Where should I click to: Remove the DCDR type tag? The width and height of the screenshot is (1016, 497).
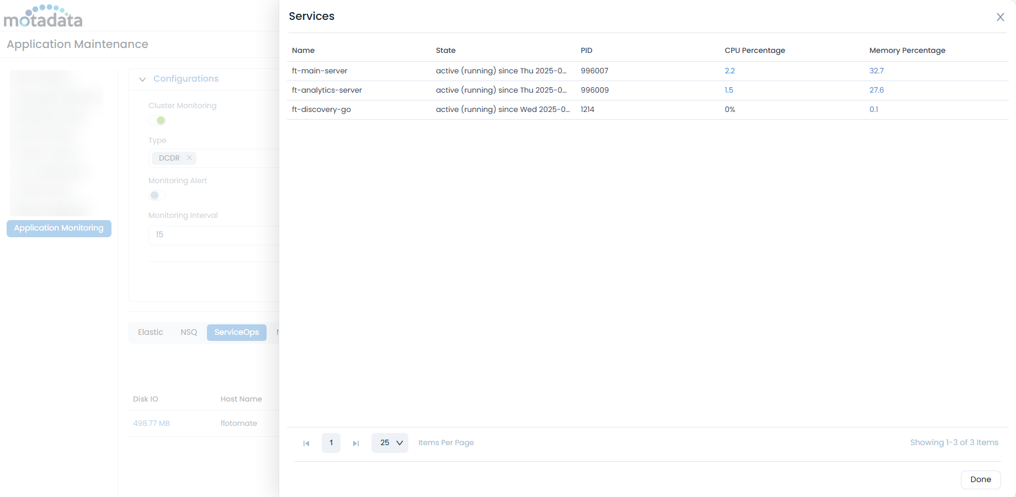pyautogui.click(x=189, y=158)
